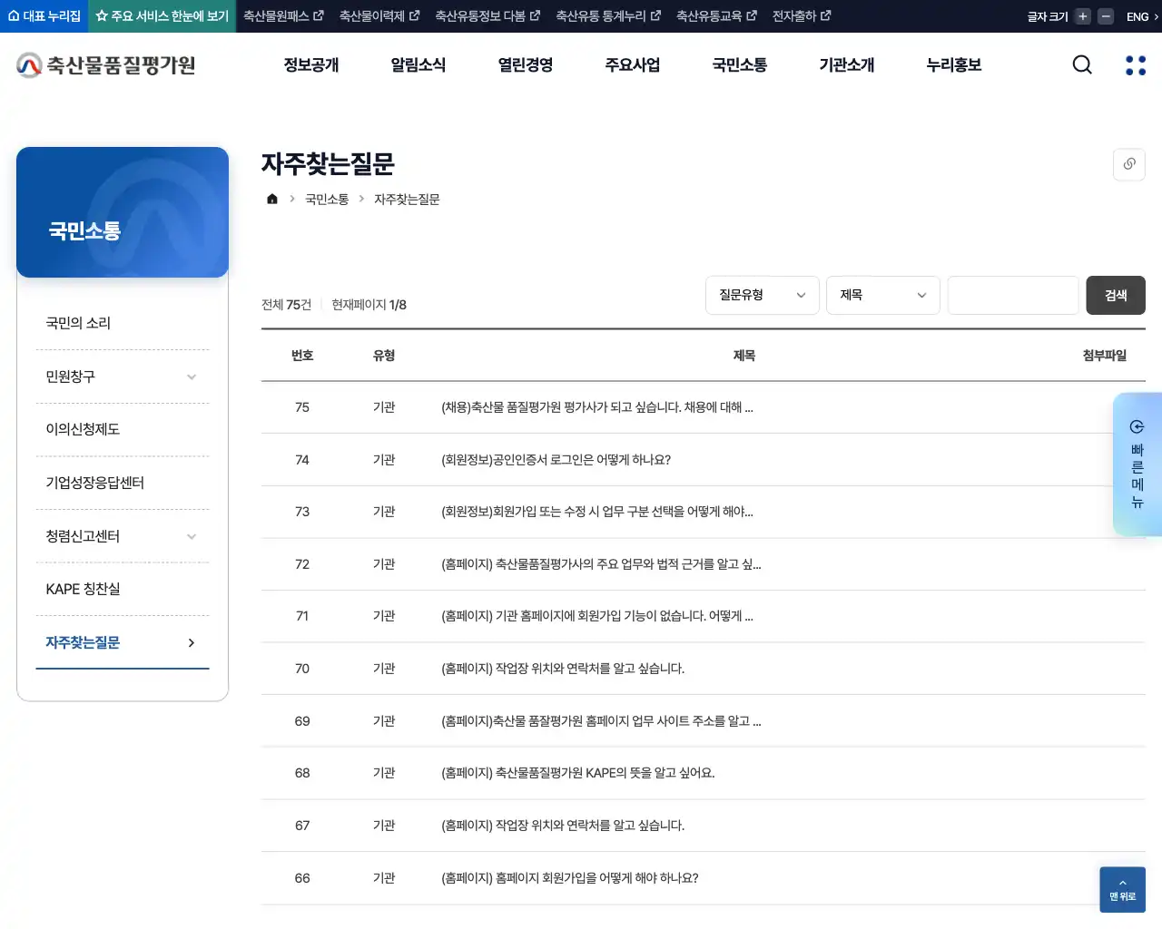This screenshot has height=929, width=1162.
Task: Click the 축산물품질평가원 logo
Action: pos(106,64)
